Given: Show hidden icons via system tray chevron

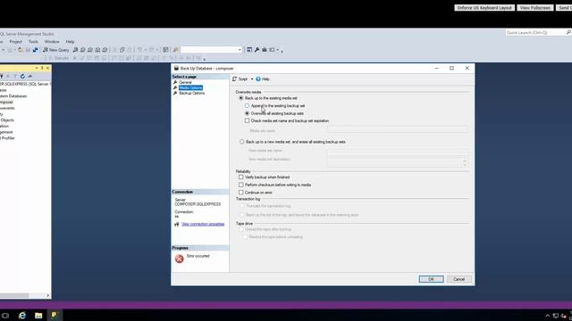Looking at the screenshot, I should [547, 316].
